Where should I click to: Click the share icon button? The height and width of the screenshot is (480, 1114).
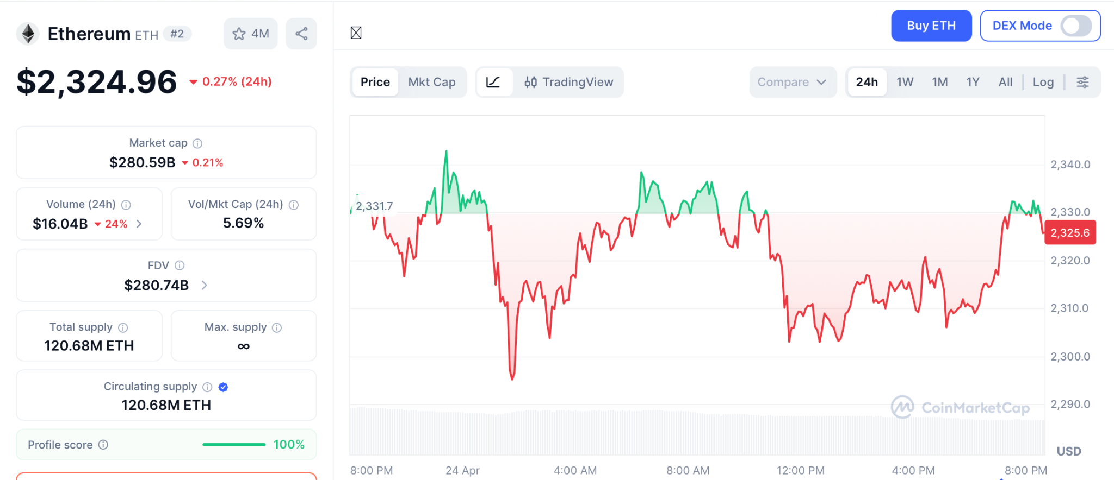pos(301,34)
